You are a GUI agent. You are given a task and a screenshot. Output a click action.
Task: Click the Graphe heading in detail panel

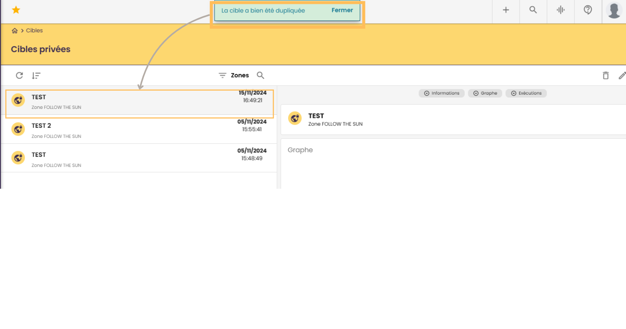coord(300,150)
